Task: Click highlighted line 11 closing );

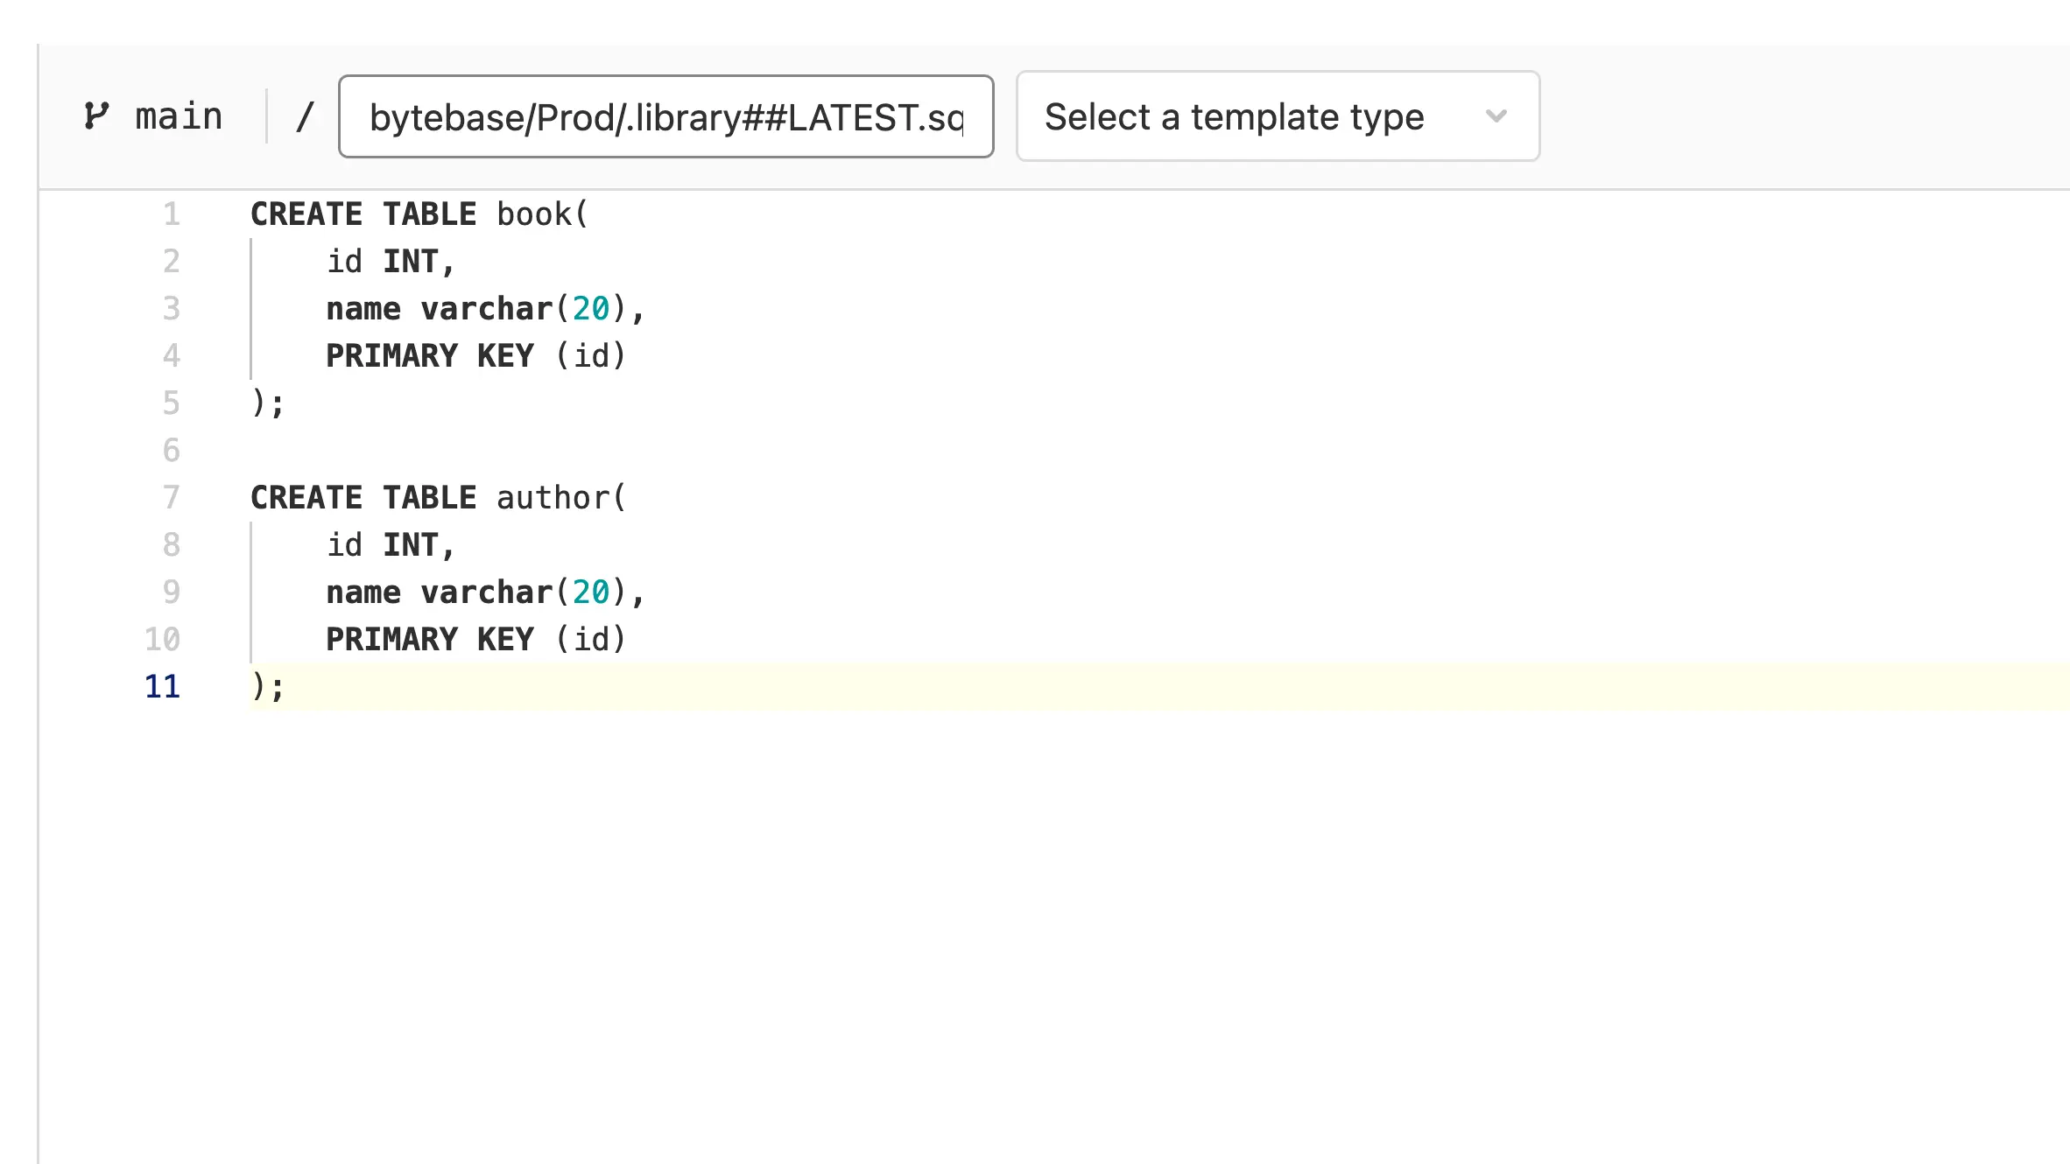Action: pyautogui.click(x=268, y=687)
